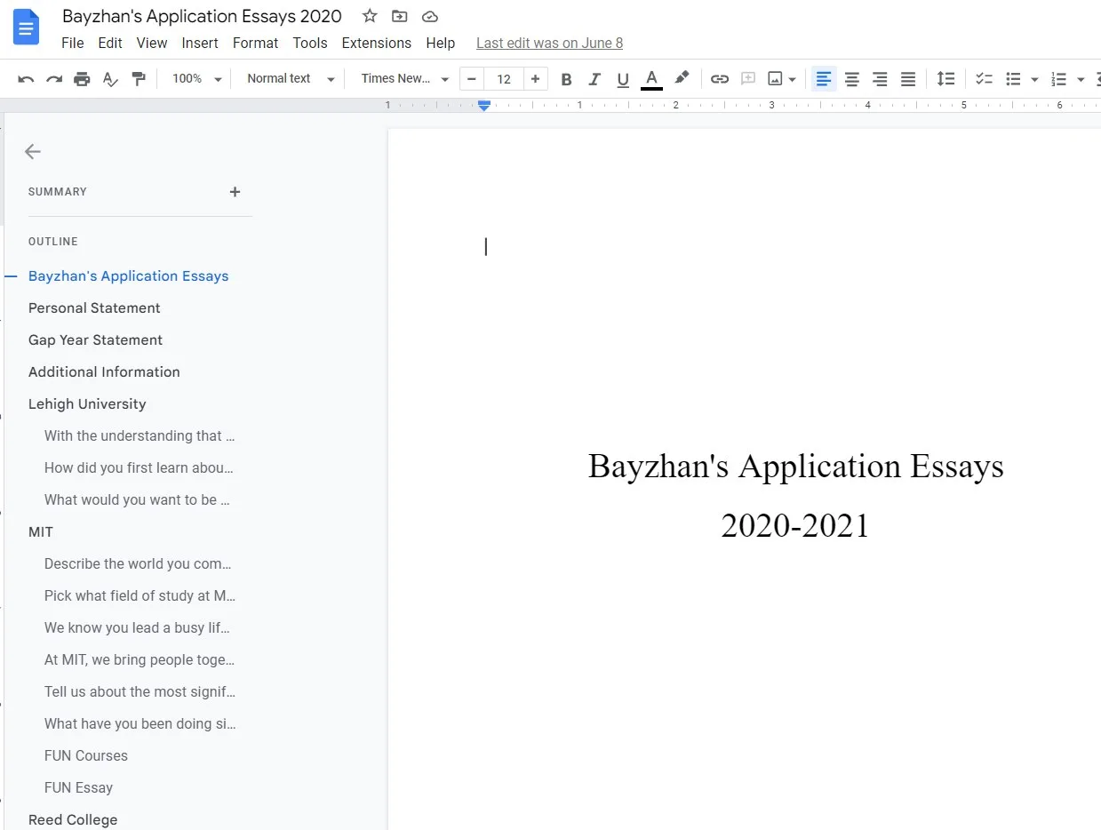Open the 100% zoom dropdown
Image resolution: width=1101 pixels, height=830 pixels.
click(x=196, y=79)
